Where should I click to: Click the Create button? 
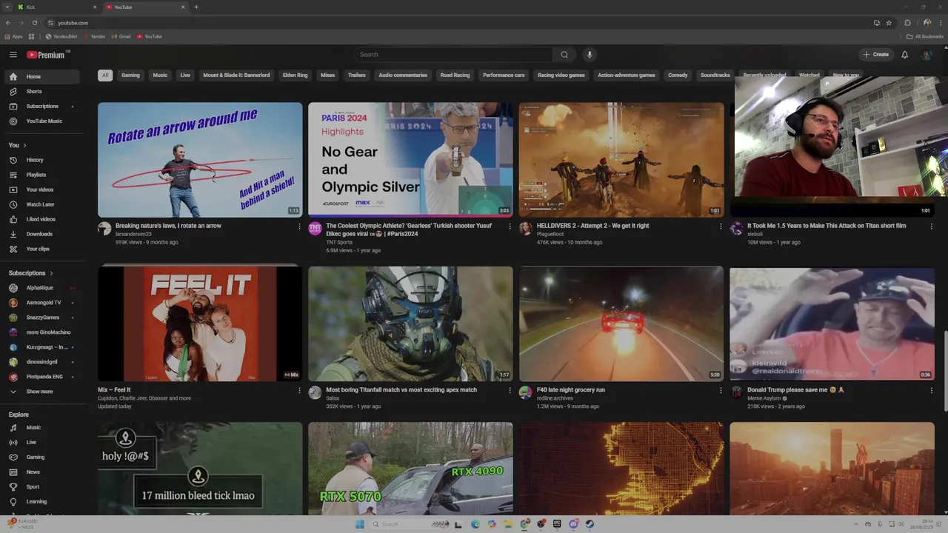(x=875, y=55)
